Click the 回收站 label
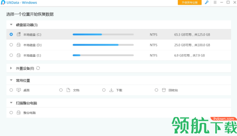Image resolution: width=237 pixels, height=136 pixels. click(173, 90)
